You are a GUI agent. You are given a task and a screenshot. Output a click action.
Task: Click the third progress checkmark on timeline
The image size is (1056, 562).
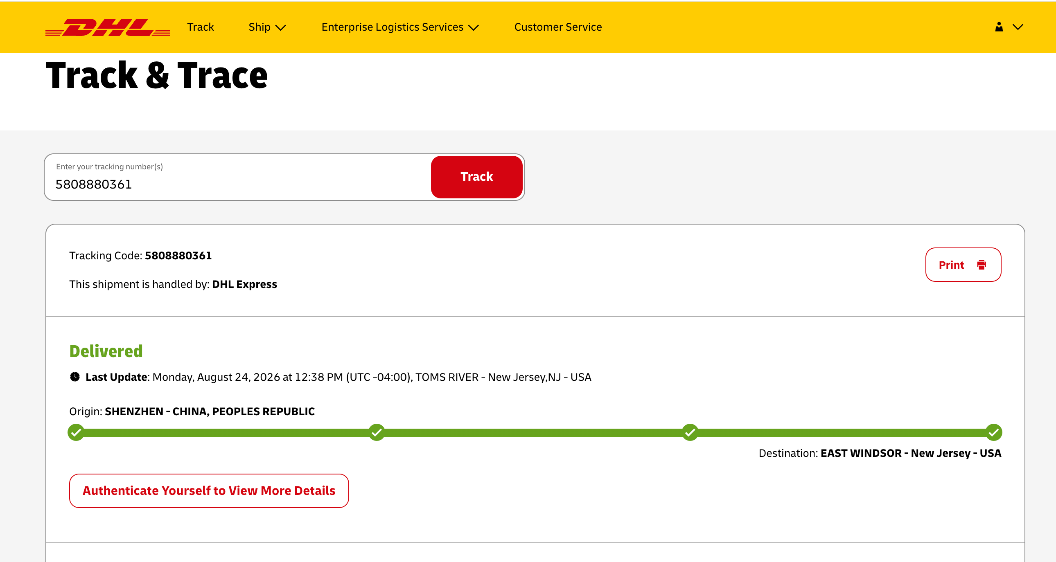click(690, 432)
